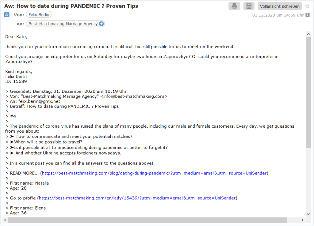The image size is (314, 226).
Task: Click the horizontal scrollbar thumb
Action: tap(147, 220)
